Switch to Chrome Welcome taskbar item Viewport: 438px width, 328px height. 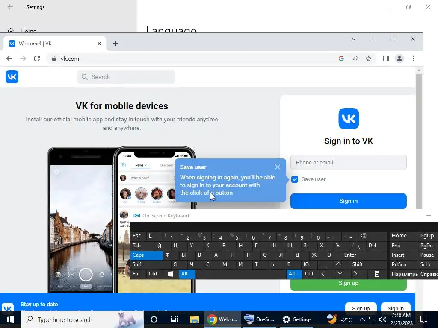(222, 319)
